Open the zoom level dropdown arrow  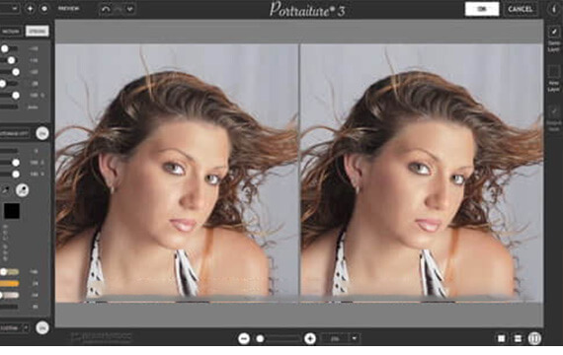(x=355, y=338)
